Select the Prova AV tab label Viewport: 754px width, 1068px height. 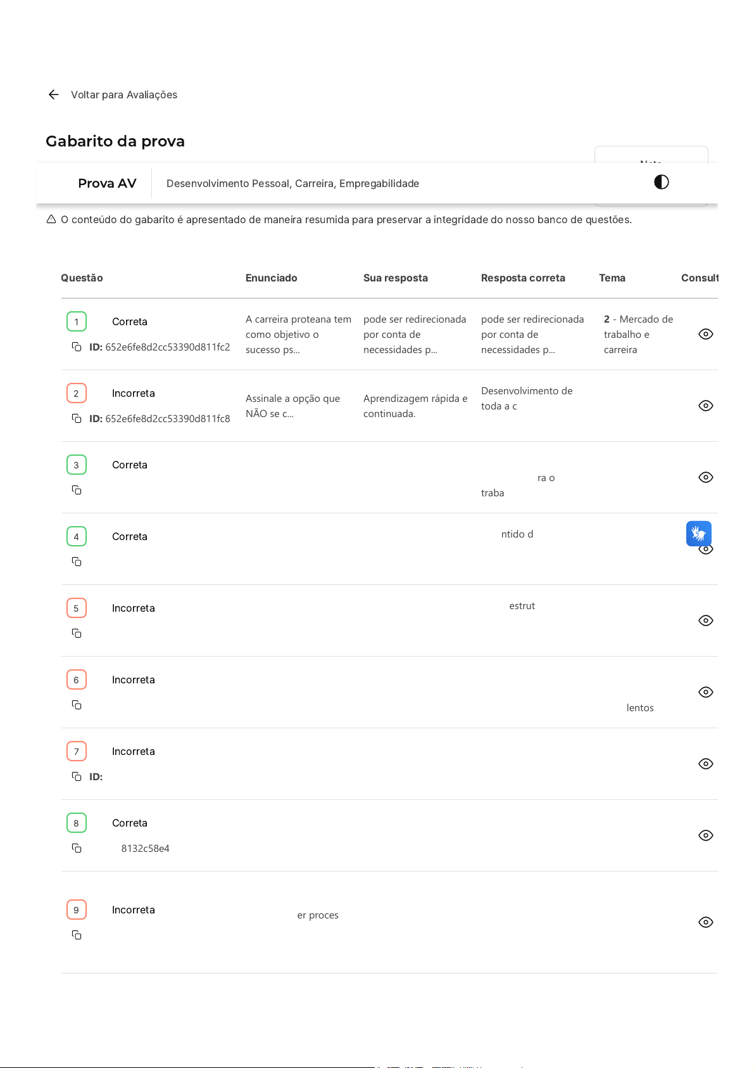pos(107,183)
